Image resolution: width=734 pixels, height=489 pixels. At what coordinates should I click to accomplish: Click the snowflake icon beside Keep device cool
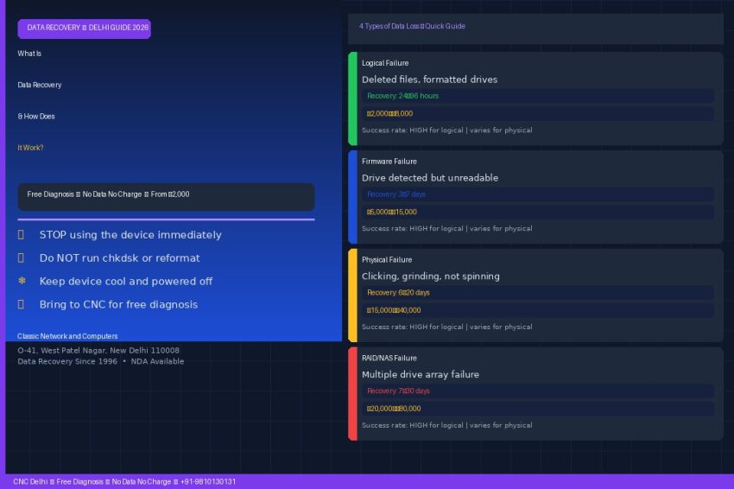point(22,281)
